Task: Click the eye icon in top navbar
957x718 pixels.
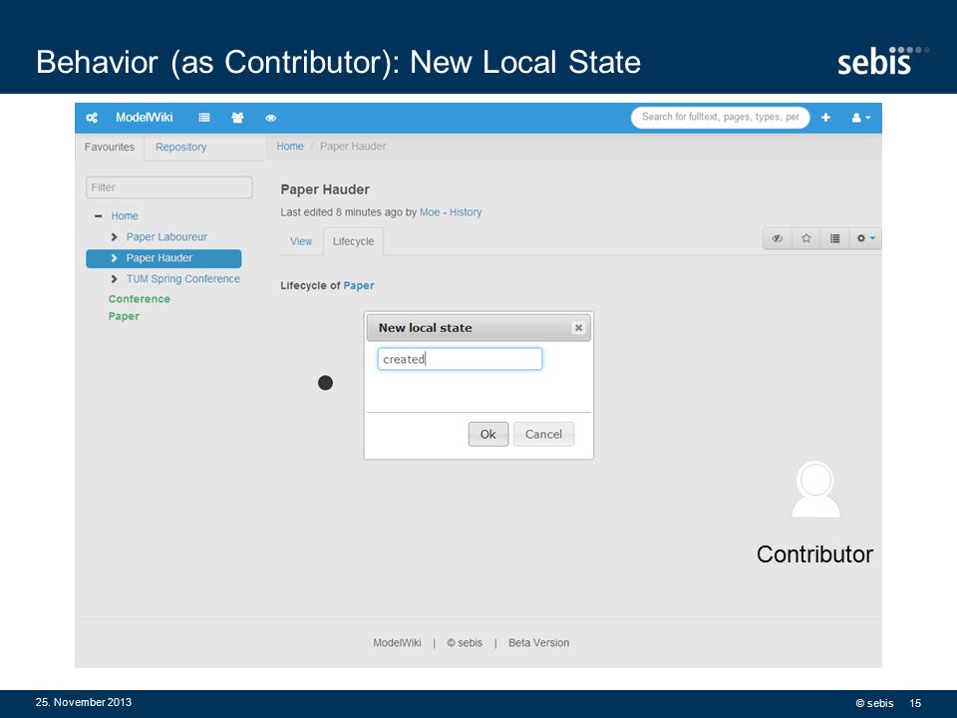Action: click(x=271, y=118)
